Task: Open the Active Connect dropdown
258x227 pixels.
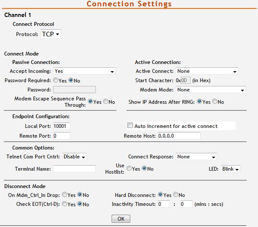Action: (x=207, y=71)
